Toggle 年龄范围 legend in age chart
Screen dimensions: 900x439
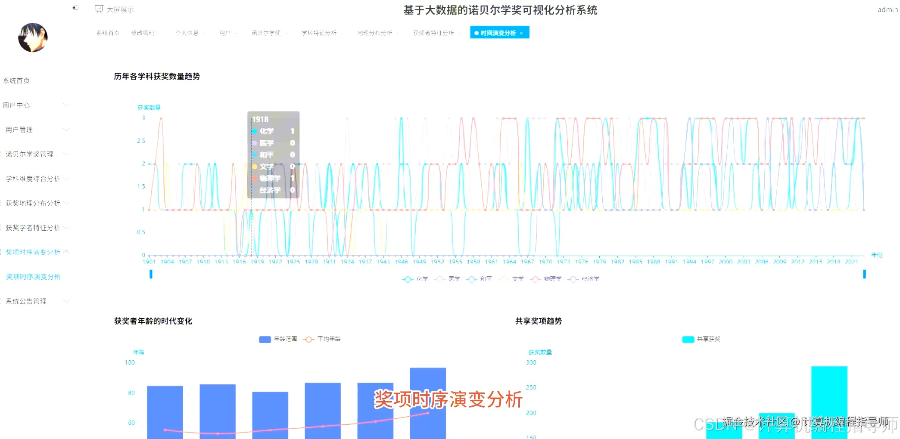point(278,339)
